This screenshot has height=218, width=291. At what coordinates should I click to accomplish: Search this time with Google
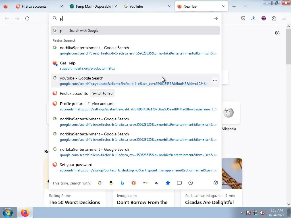click(x=100, y=183)
